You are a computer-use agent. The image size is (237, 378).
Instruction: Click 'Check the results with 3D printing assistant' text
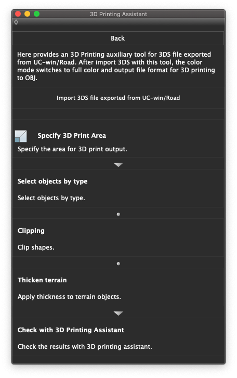pos(85,347)
